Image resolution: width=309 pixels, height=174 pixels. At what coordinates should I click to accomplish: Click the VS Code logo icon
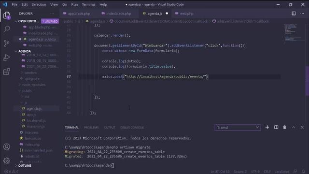pos(5,4)
